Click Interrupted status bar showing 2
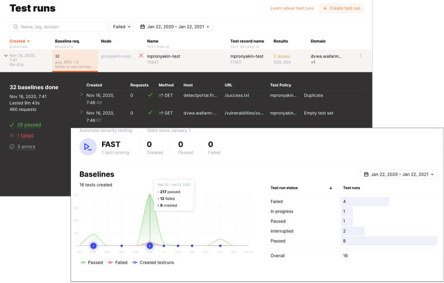The height and width of the screenshot is (283, 444). (x=353, y=231)
